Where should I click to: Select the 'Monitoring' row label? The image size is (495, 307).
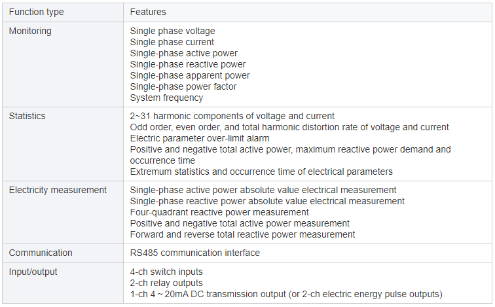[x=30, y=31]
